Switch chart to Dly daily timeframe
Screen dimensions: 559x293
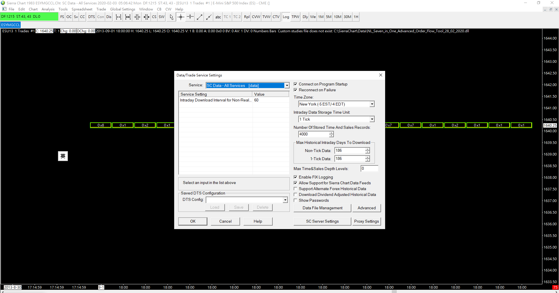coord(305,17)
